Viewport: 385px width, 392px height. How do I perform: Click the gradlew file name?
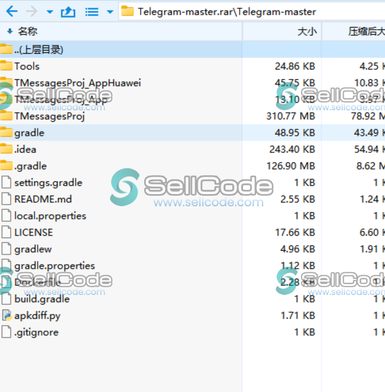33,249
